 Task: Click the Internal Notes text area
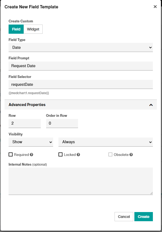81,181
